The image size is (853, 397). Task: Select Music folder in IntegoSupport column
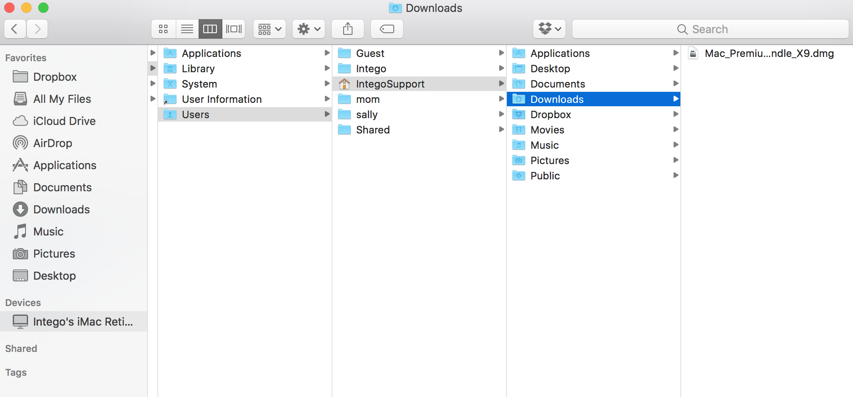tap(594, 145)
